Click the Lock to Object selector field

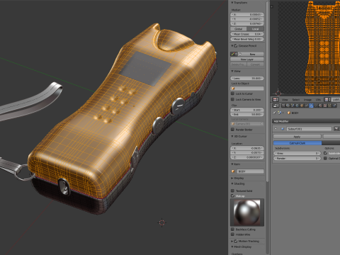247,89
